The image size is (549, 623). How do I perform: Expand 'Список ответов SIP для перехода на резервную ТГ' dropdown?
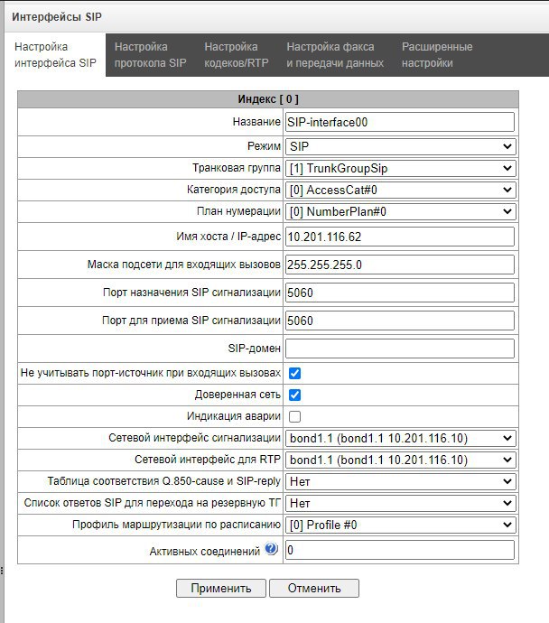(400, 504)
